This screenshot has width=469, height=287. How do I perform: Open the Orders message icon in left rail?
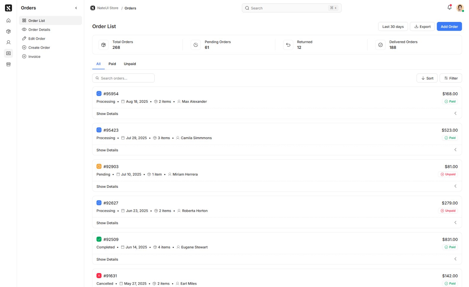pyautogui.click(x=8, y=53)
